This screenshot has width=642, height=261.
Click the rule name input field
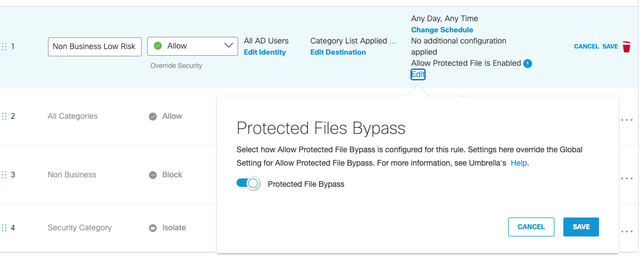tap(95, 47)
